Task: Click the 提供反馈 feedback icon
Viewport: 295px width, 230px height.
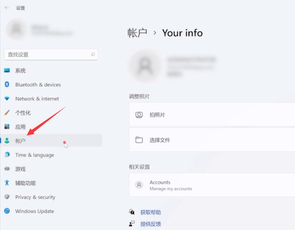Action: (x=132, y=224)
